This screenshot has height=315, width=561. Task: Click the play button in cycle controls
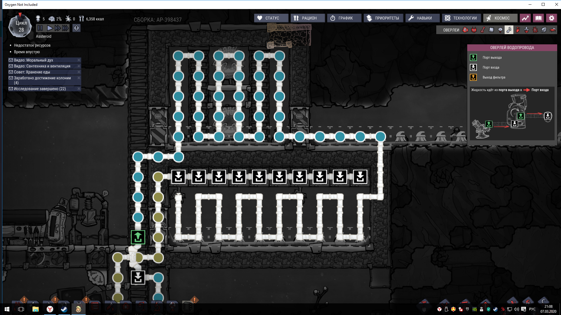pyautogui.click(x=49, y=28)
